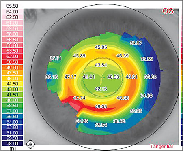Select the 35.64 bottom value
The height and width of the screenshot is (151, 183).
pos(101,125)
